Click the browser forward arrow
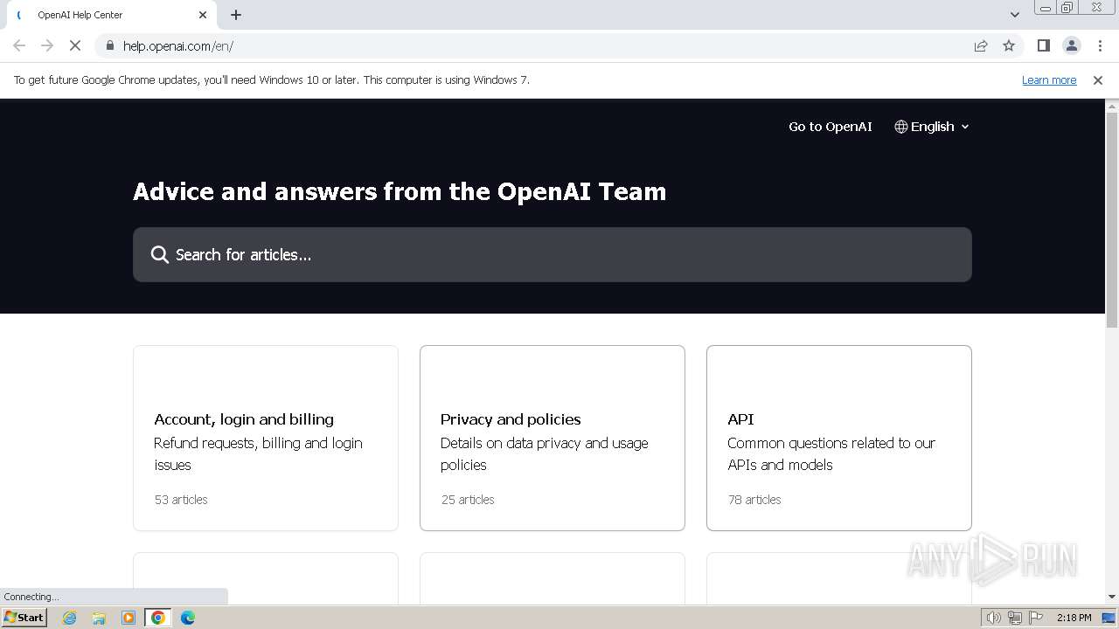 pyautogui.click(x=47, y=45)
